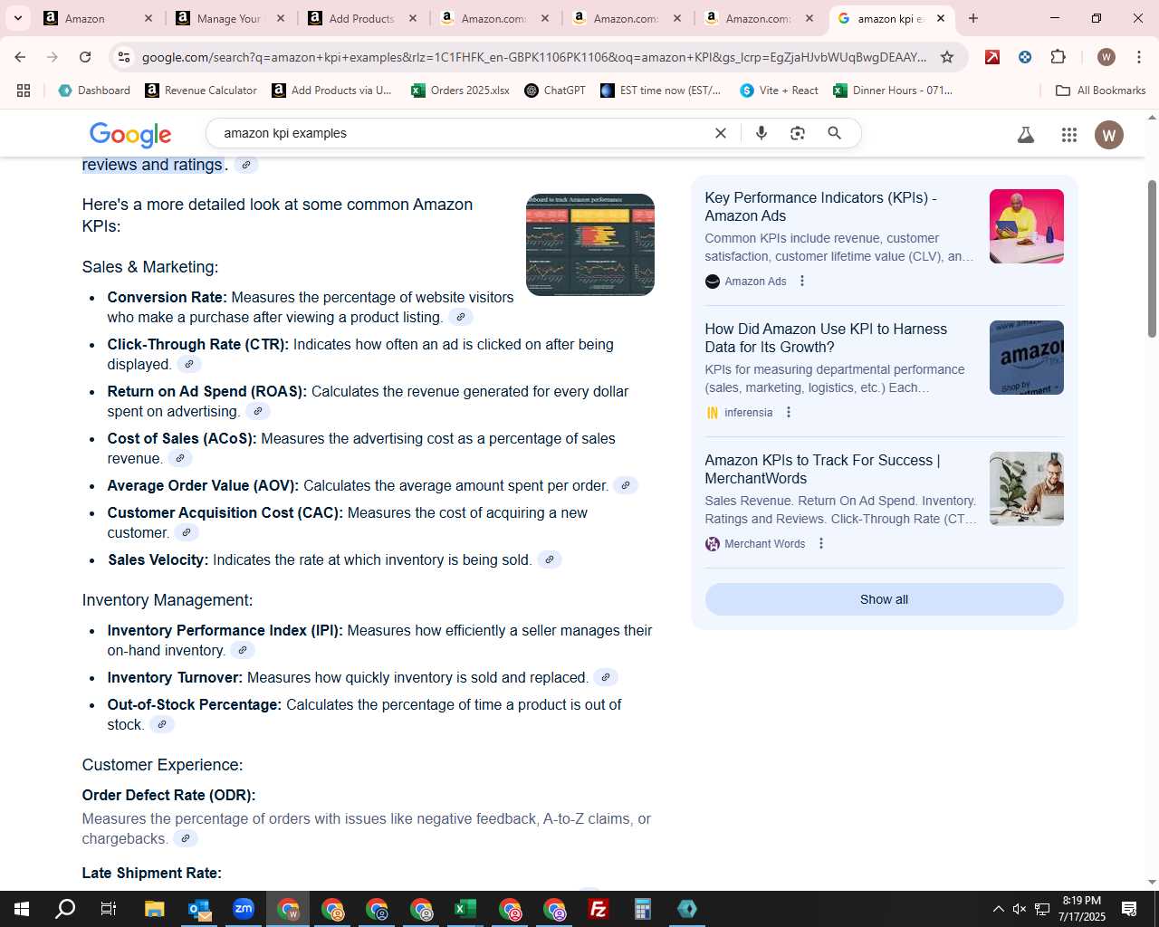1159x927 pixels.
Task: Click the magnifier search icon in search box
Action: tap(835, 133)
